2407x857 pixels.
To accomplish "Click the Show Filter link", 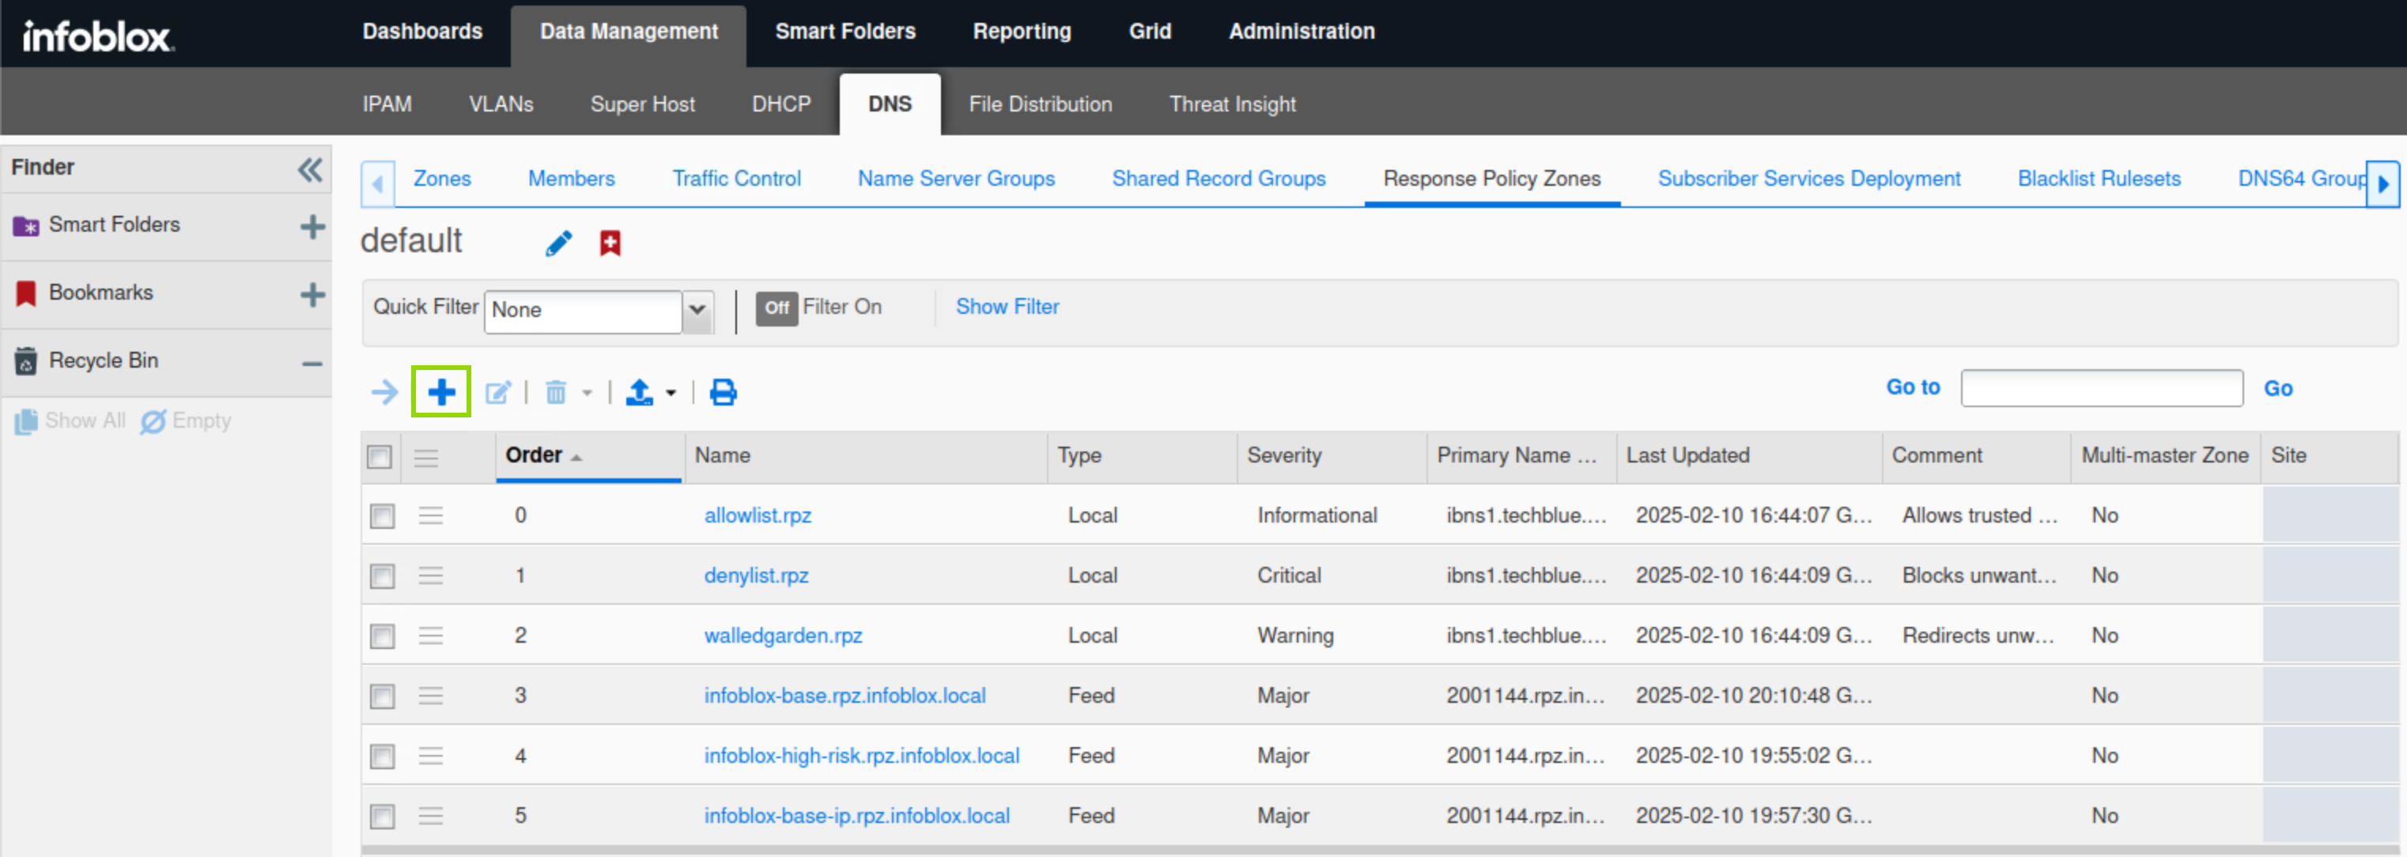I will coord(1007,307).
